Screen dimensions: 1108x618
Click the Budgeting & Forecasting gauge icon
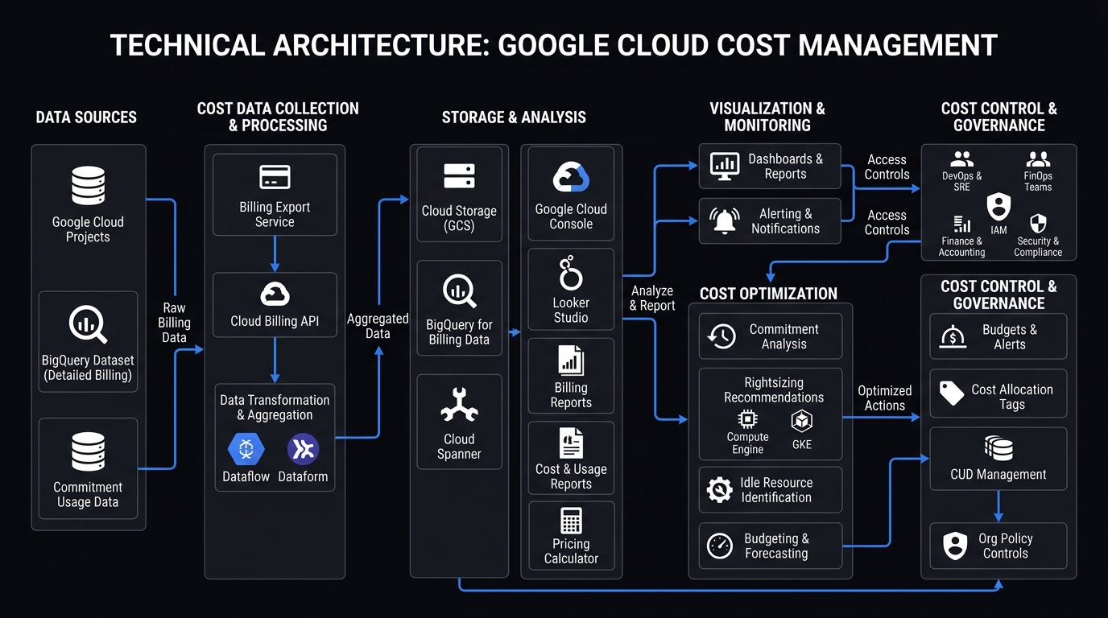coord(719,546)
